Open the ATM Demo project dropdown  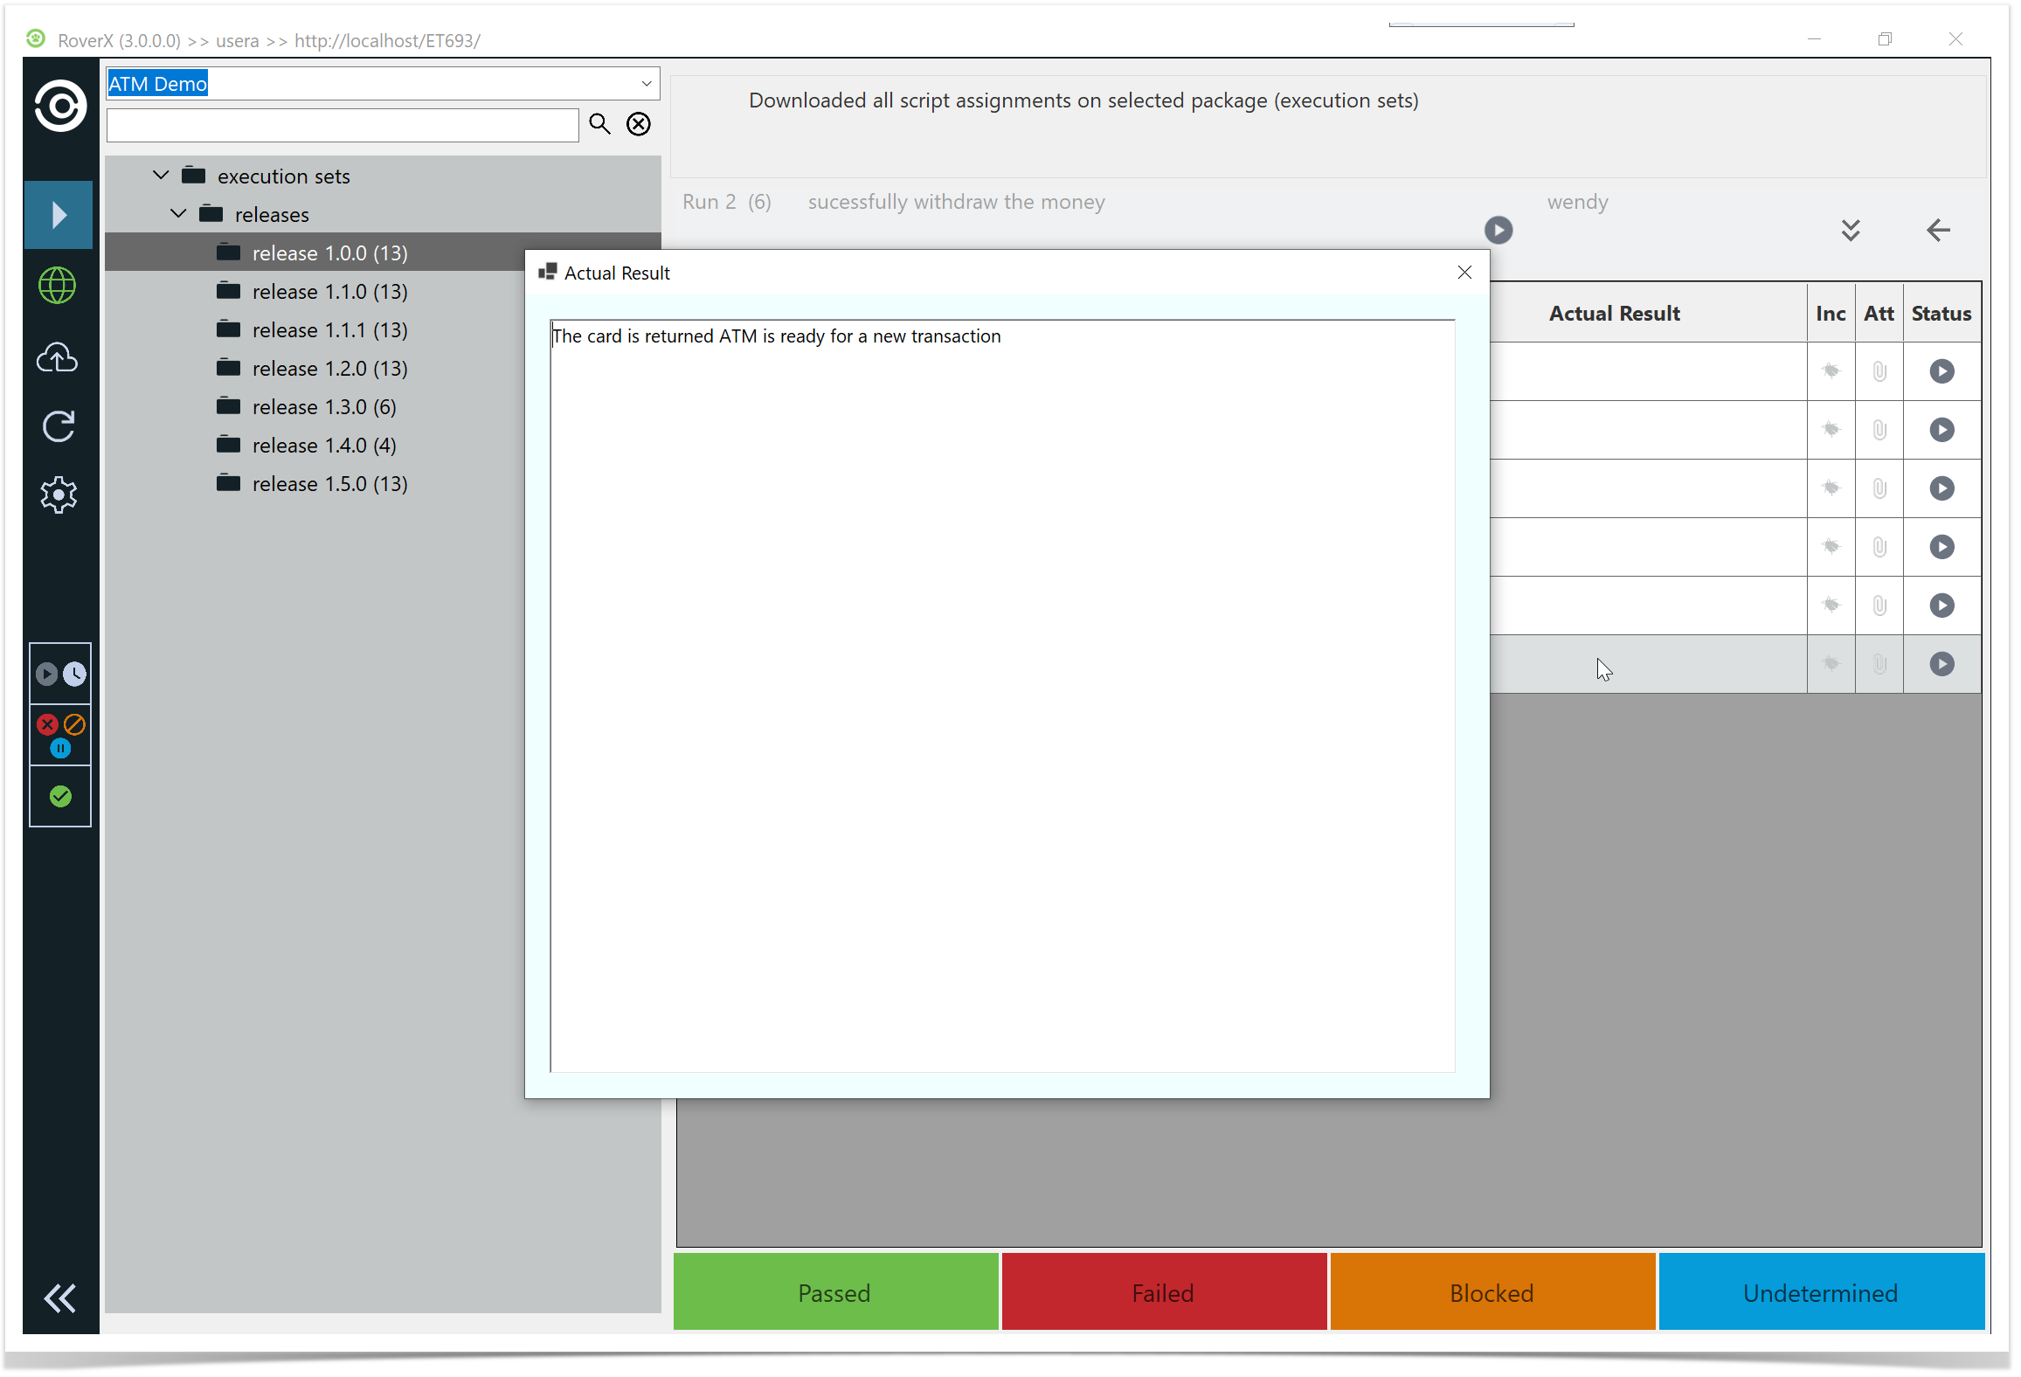tap(646, 84)
